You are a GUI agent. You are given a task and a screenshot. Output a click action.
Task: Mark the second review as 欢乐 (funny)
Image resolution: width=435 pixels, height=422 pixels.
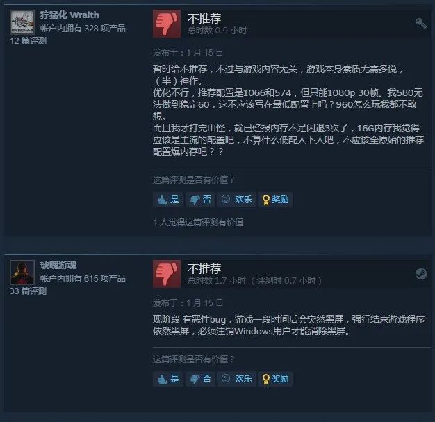tap(237, 379)
